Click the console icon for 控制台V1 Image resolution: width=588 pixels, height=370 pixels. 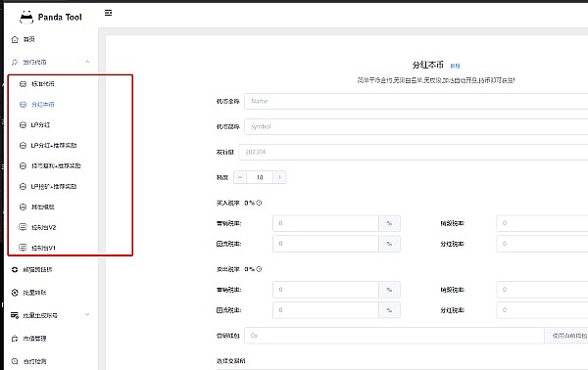tap(23, 248)
